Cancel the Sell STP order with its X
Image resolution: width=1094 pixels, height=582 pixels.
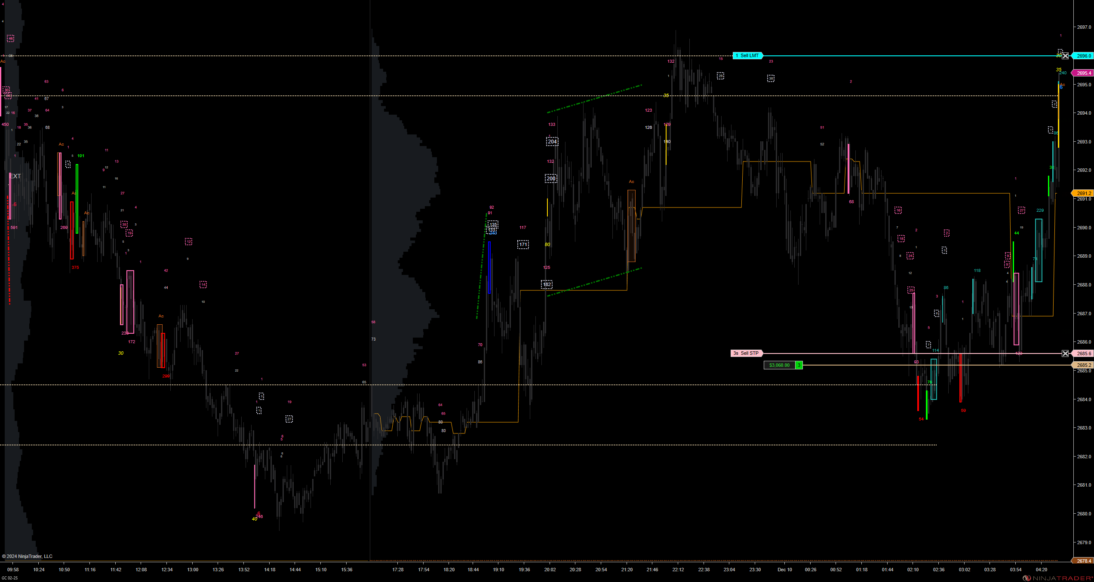pos(1065,353)
